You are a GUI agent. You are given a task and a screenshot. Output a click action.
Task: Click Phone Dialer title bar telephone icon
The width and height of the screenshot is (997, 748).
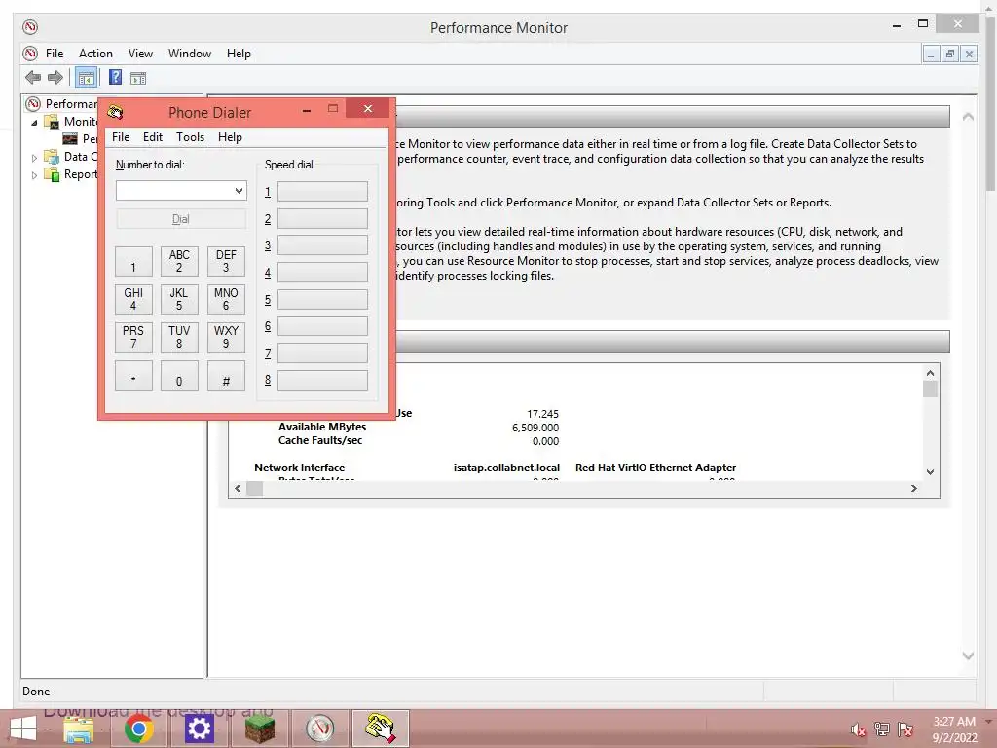[x=115, y=113]
